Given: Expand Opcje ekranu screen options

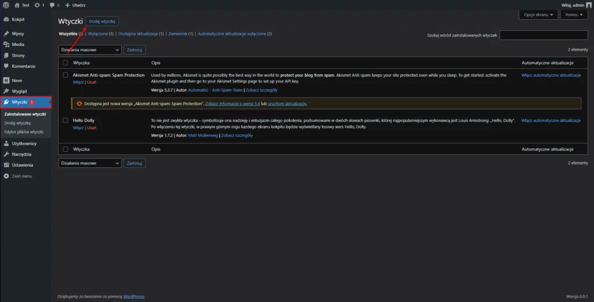Looking at the screenshot, I should tap(537, 15).
